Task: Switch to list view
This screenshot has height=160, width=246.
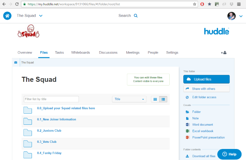Action: click(163, 99)
